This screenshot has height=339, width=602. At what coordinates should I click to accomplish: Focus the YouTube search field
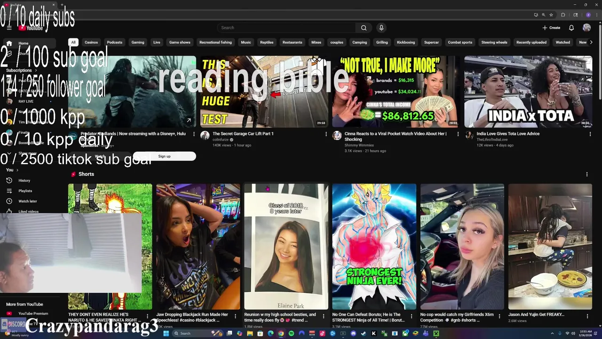pyautogui.click(x=287, y=28)
